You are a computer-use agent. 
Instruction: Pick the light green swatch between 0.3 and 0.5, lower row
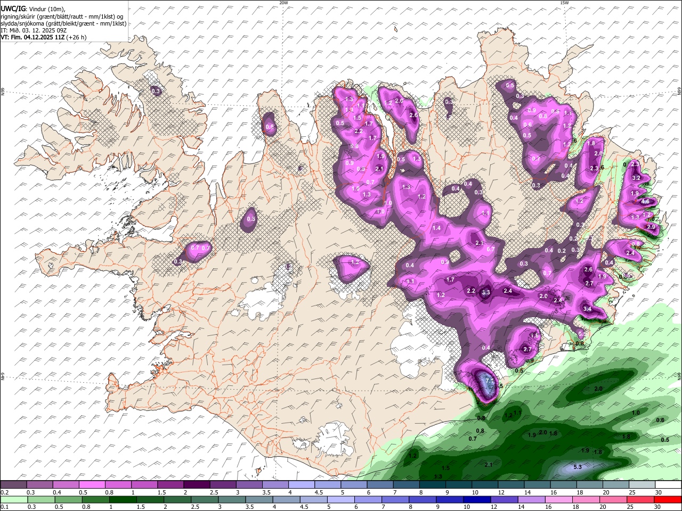coord(42,500)
